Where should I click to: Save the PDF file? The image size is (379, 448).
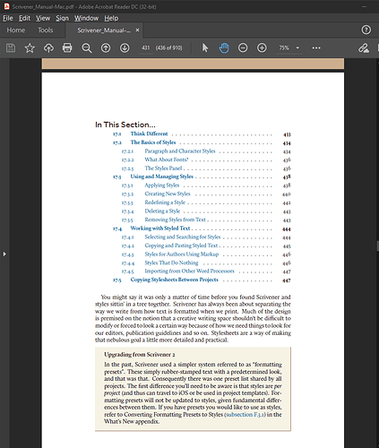11,47
